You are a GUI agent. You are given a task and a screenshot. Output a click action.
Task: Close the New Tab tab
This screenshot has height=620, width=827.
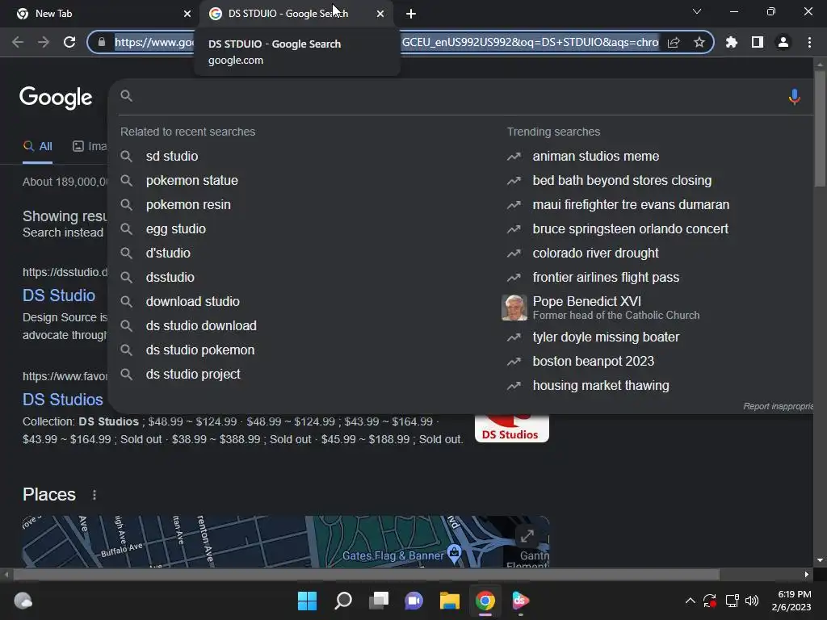(187, 14)
